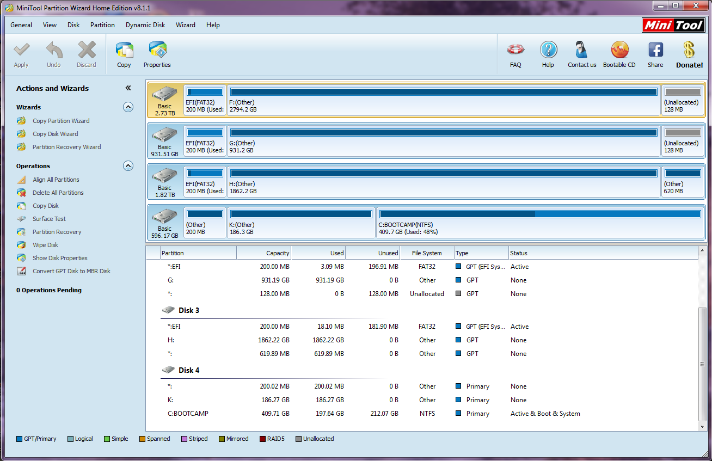Click Convert GPT Disk to MBR Disk

click(71, 271)
